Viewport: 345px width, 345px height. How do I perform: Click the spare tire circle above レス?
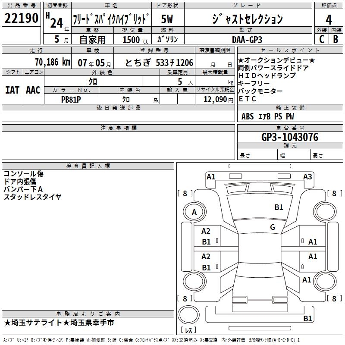[x=188, y=314]
